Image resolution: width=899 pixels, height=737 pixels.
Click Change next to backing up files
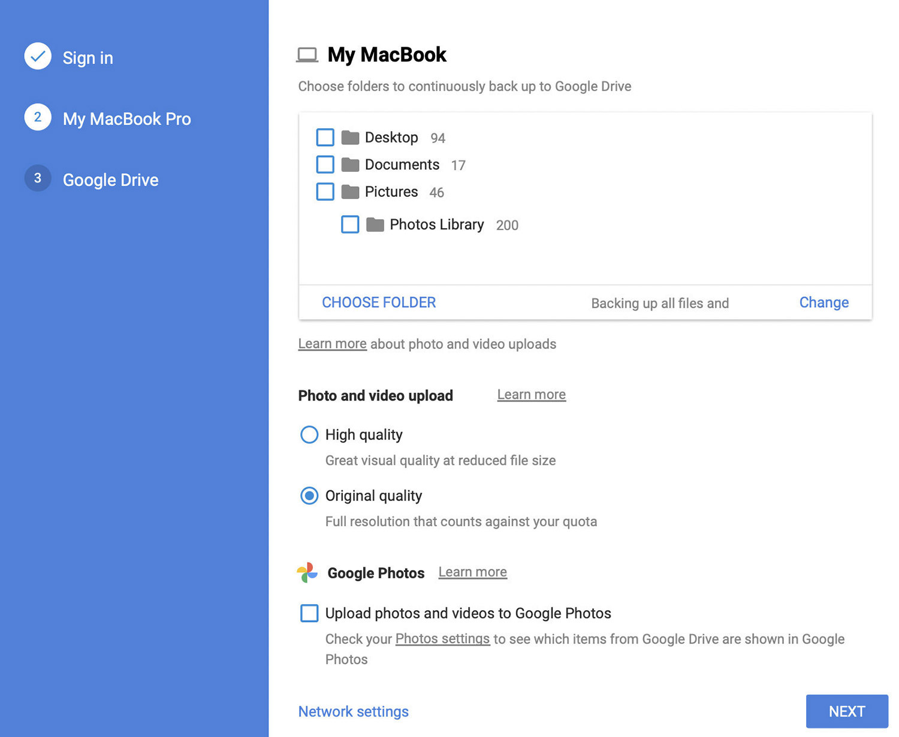[824, 302]
